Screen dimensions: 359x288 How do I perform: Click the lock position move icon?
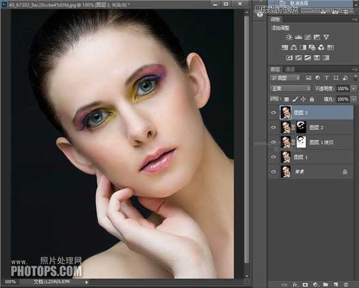[303, 99]
